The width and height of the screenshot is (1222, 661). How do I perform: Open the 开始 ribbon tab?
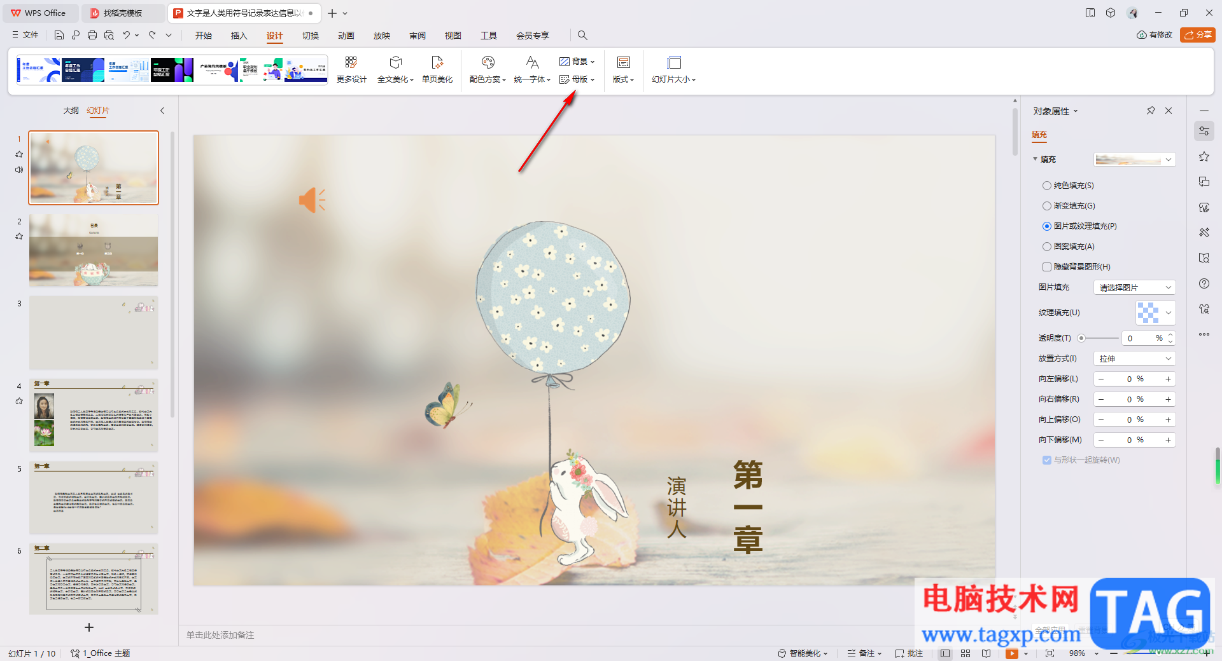204,36
